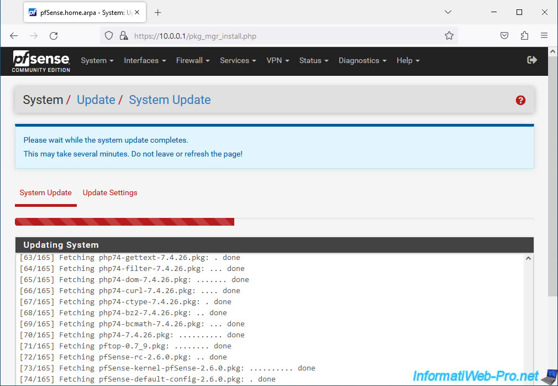Bookmark this page with the star icon
Image resolution: width=558 pixels, height=386 pixels.
click(x=449, y=35)
